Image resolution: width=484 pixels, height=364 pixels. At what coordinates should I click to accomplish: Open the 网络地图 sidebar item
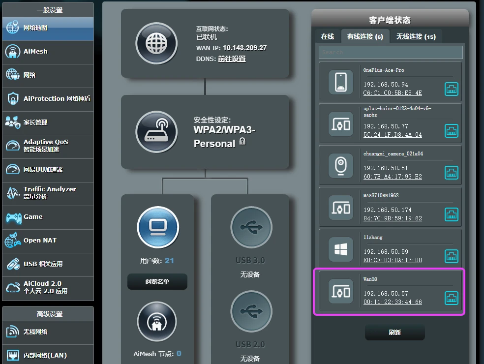coord(48,28)
